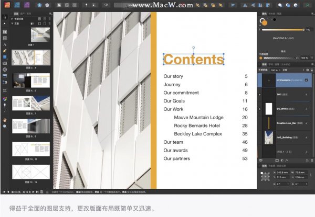Select the Place Image tool

click(5, 76)
